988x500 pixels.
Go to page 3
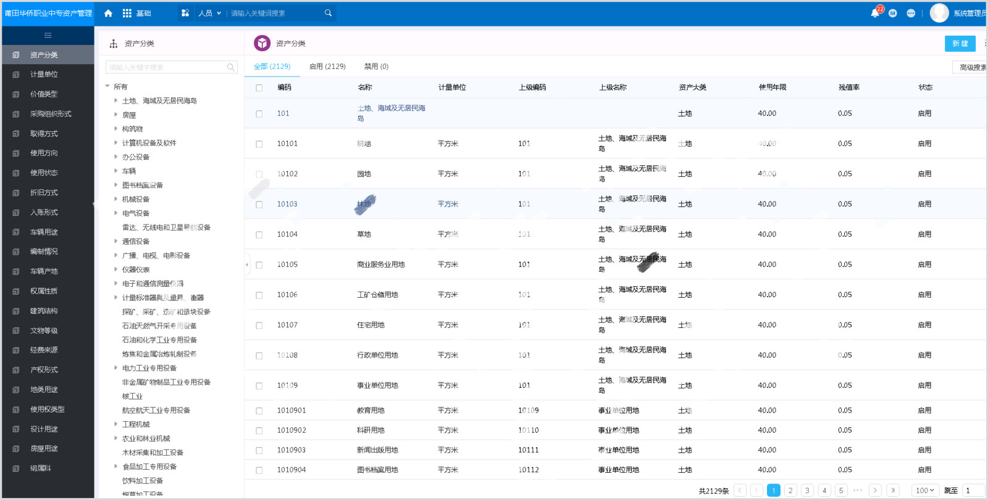click(807, 490)
